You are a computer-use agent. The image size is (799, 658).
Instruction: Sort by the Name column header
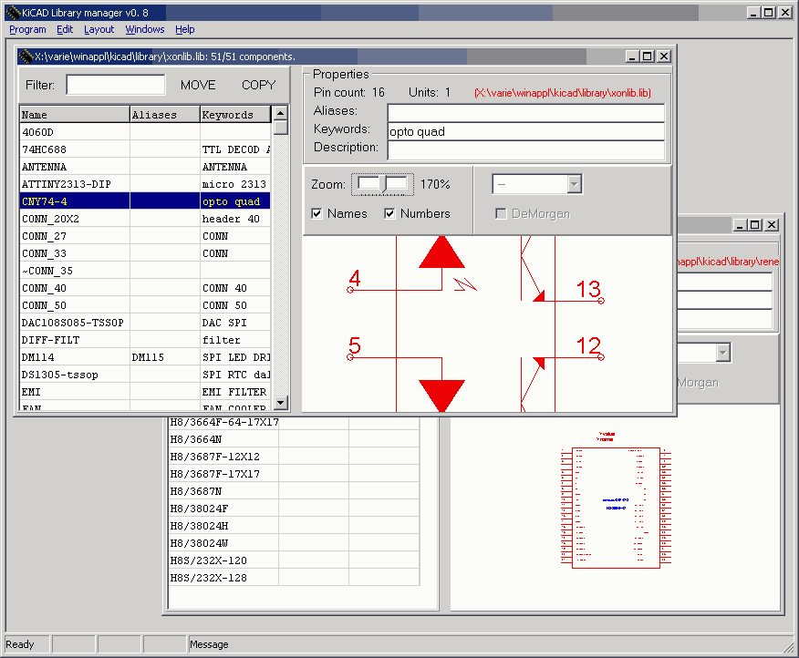click(x=75, y=115)
